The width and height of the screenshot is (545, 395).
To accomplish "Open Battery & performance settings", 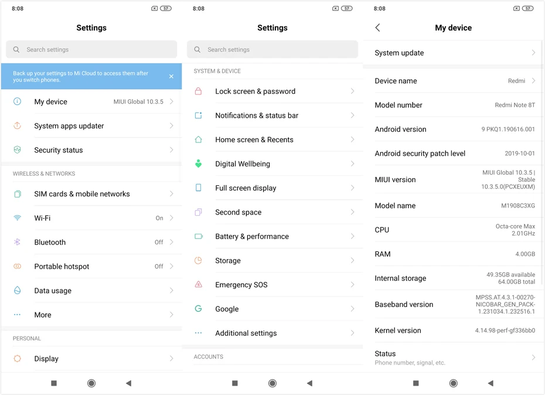I will point(272,236).
